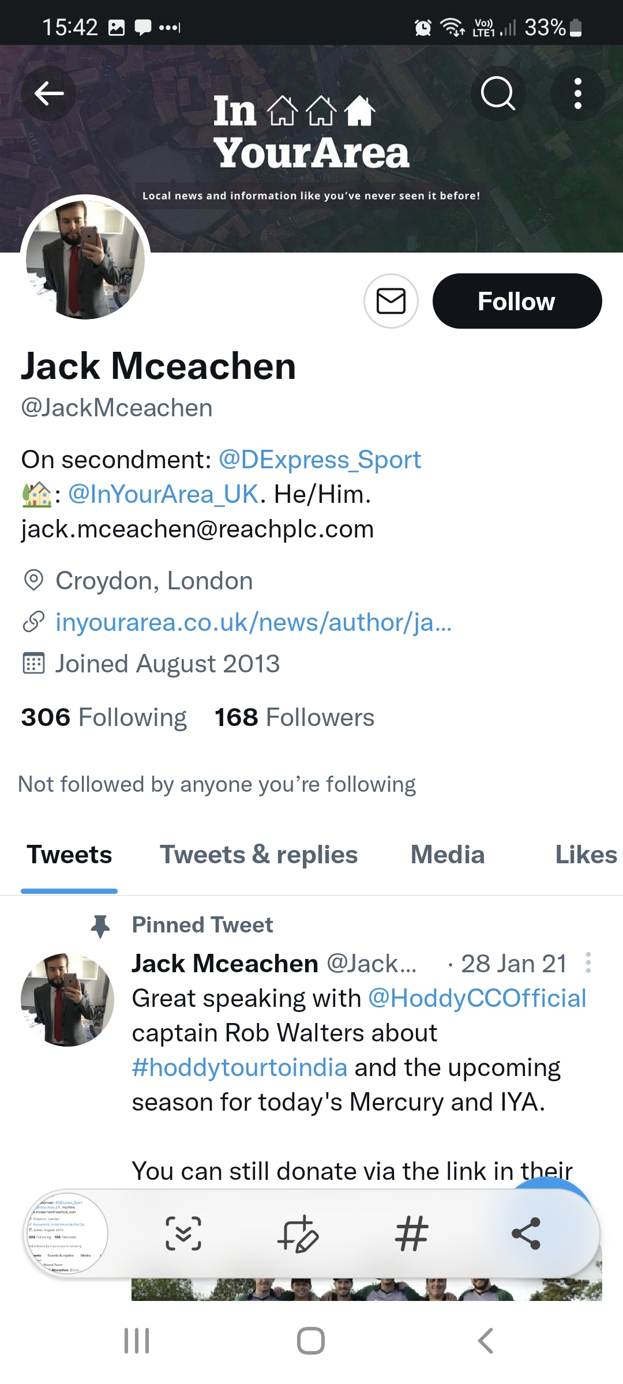View the 168 Followers list
Image resolution: width=623 pixels, height=1384 pixels.
pos(294,718)
